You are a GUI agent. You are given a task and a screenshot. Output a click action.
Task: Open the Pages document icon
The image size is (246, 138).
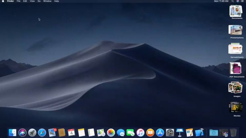pos(189,133)
